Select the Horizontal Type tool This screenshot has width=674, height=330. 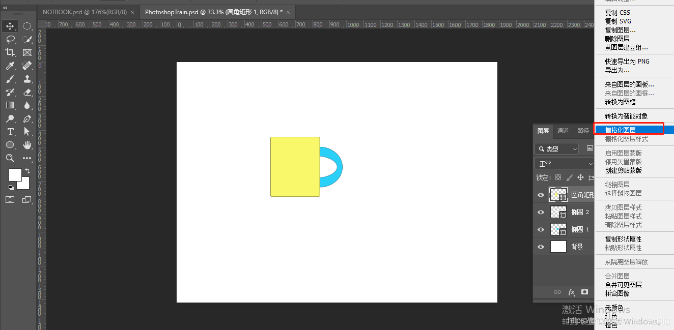click(10, 132)
